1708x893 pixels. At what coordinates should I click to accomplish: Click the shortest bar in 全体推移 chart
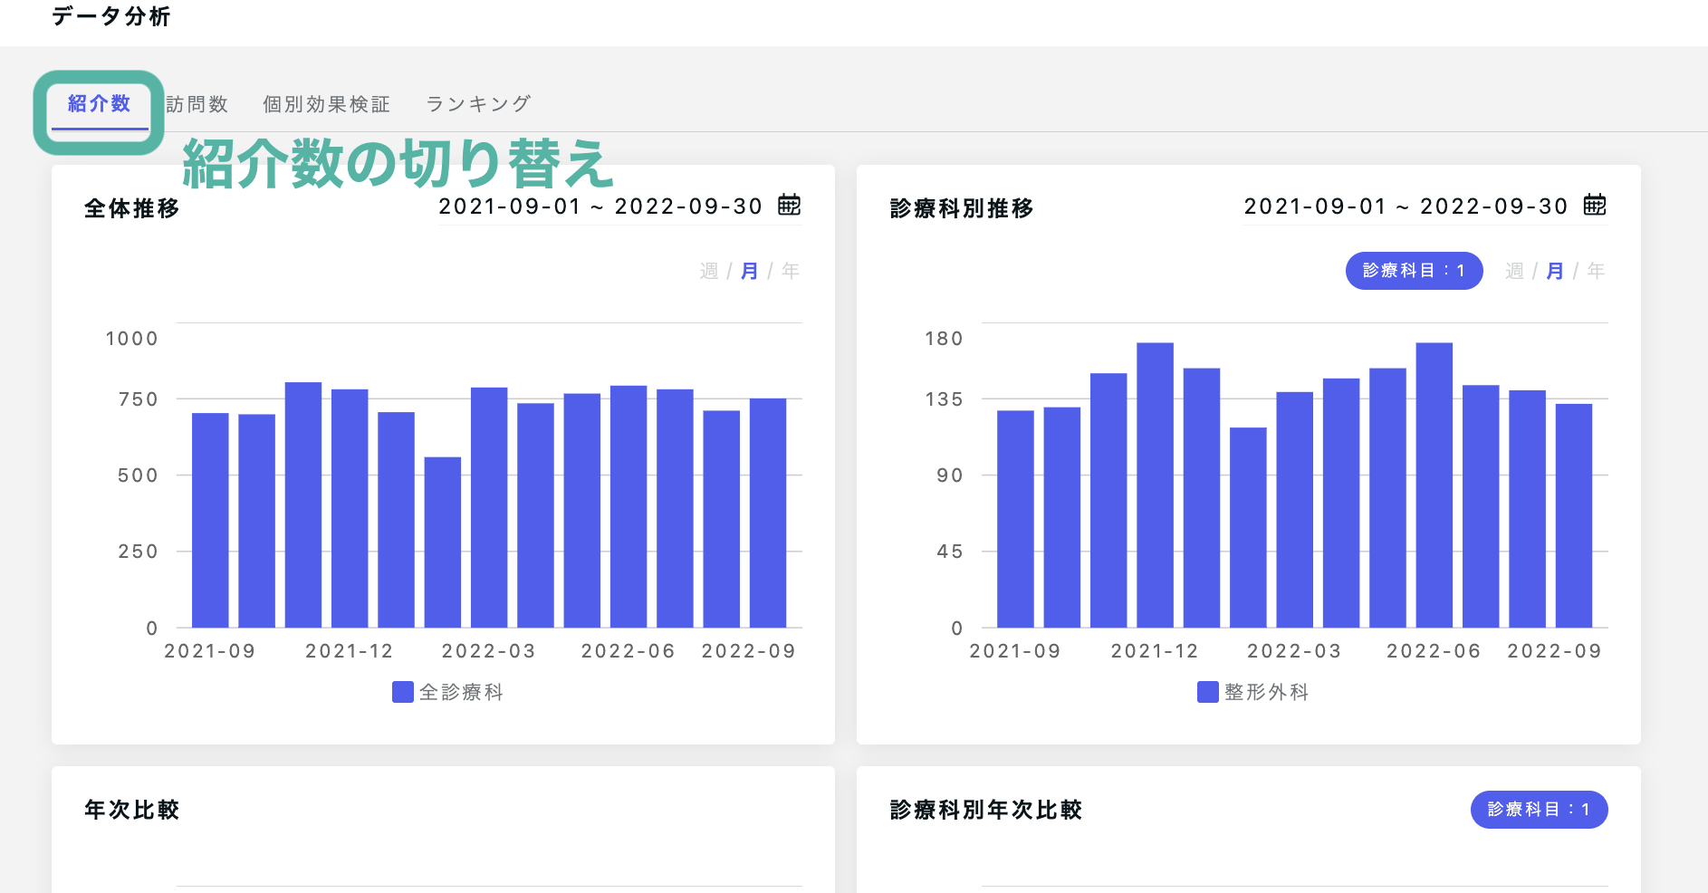443,543
